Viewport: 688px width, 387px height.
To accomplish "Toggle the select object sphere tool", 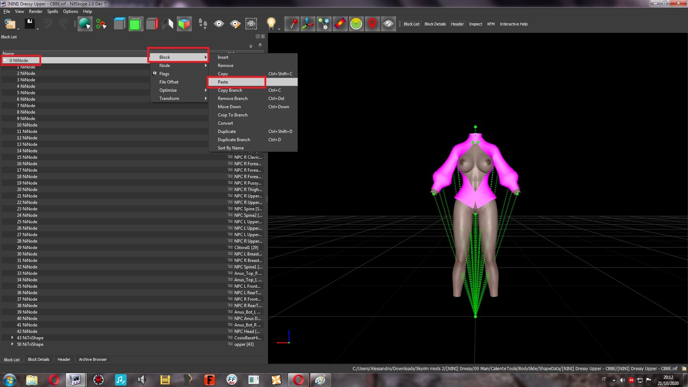I will pyautogui.click(x=85, y=24).
